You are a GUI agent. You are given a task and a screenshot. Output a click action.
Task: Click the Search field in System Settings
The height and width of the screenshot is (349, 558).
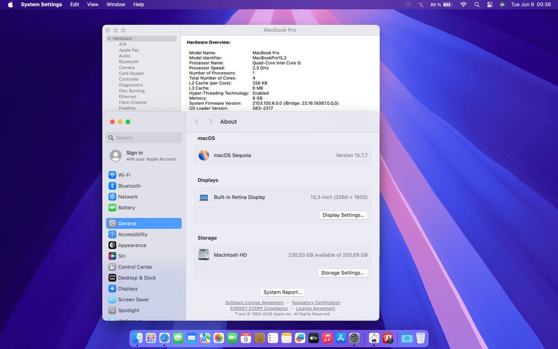click(144, 138)
